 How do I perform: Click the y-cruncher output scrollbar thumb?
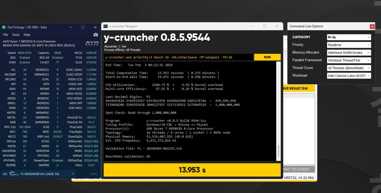click(x=279, y=151)
